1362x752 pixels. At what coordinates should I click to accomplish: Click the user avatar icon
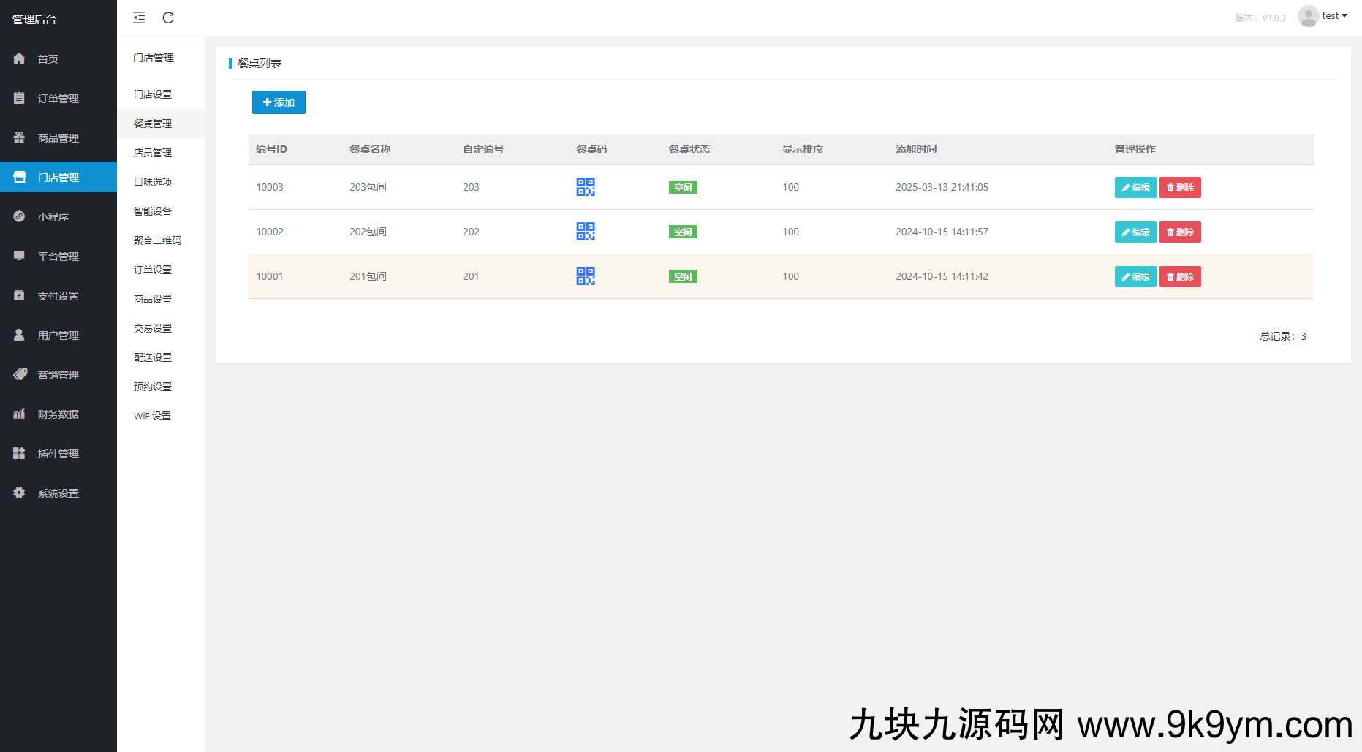[x=1308, y=16]
